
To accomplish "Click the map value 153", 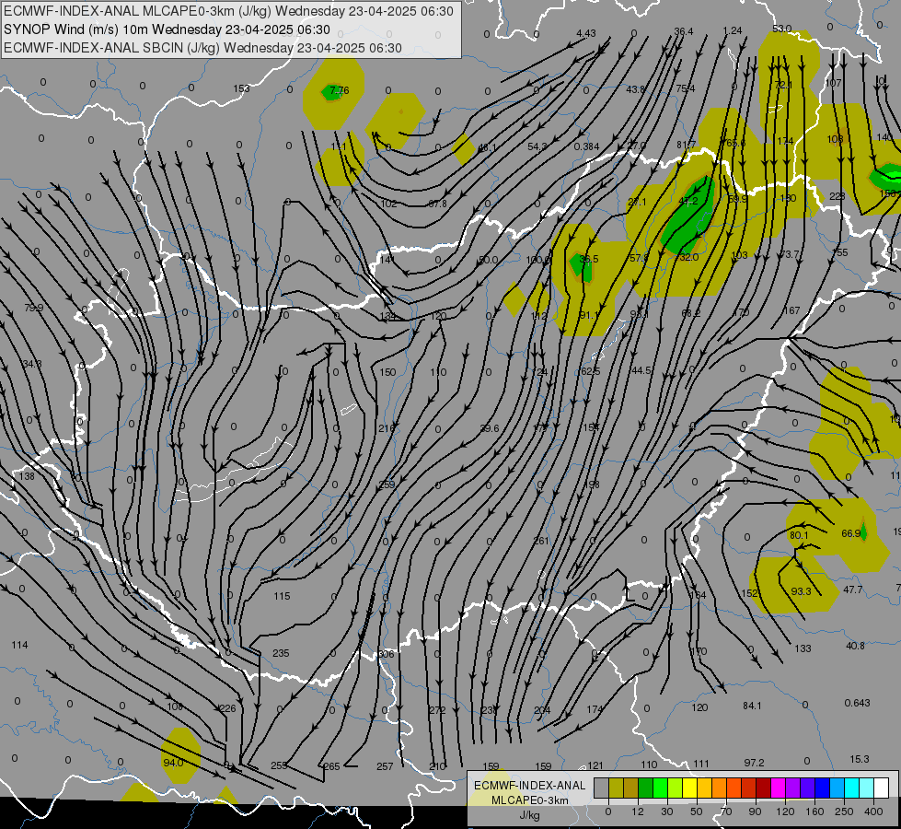I will point(241,88).
